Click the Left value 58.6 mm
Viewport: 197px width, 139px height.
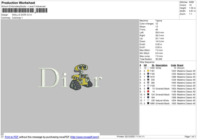(x=160, y=32)
